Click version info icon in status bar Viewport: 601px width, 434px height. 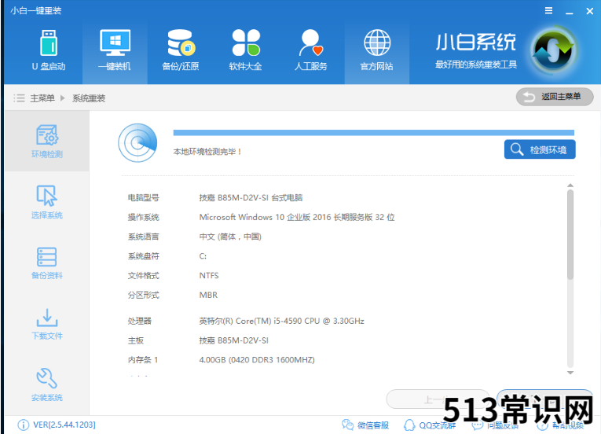point(23,425)
